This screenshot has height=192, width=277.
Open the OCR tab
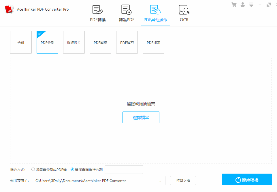(x=184, y=14)
